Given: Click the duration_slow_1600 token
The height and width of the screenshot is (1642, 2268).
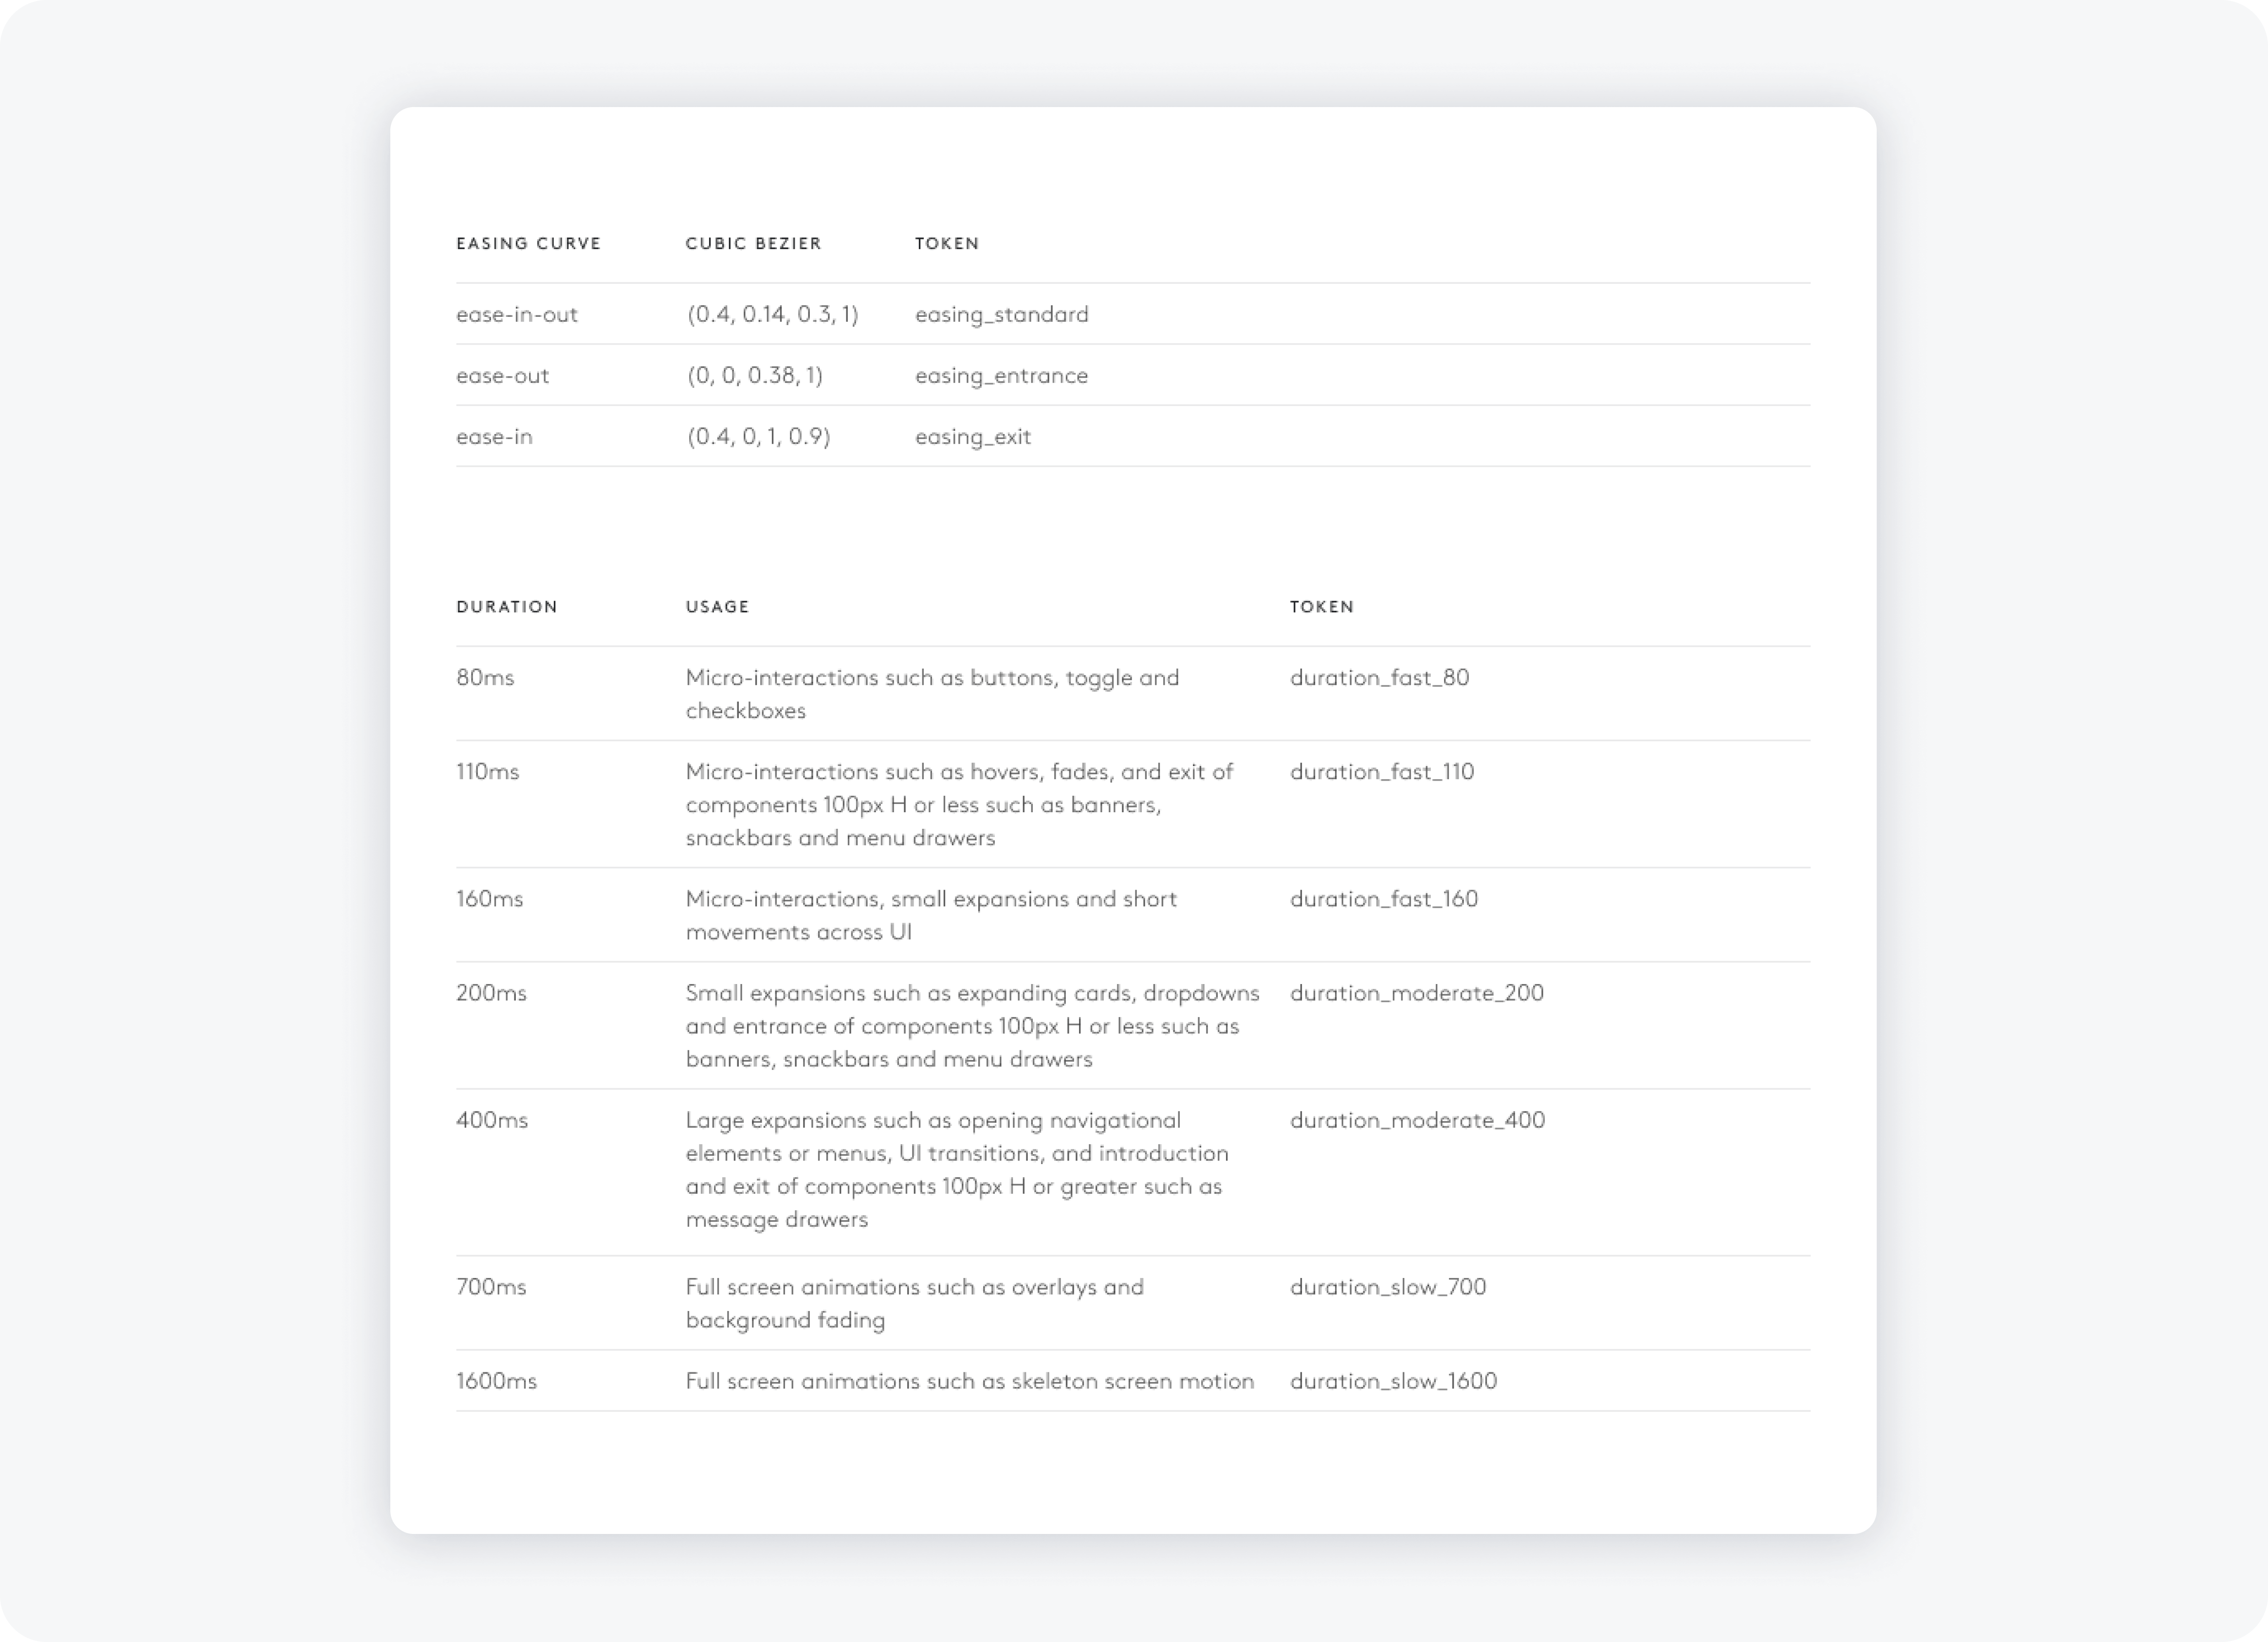Looking at the screenshot, I should coord(1393,1380).
